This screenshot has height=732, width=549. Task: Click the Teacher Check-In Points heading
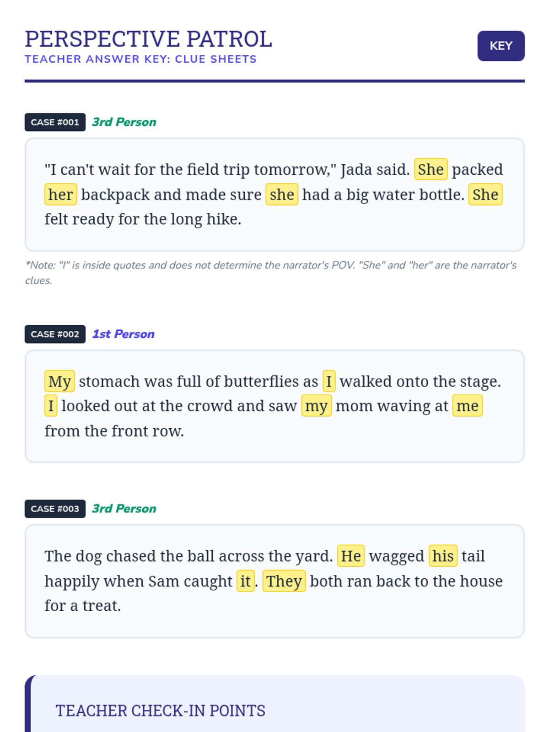tap(160, 710)
